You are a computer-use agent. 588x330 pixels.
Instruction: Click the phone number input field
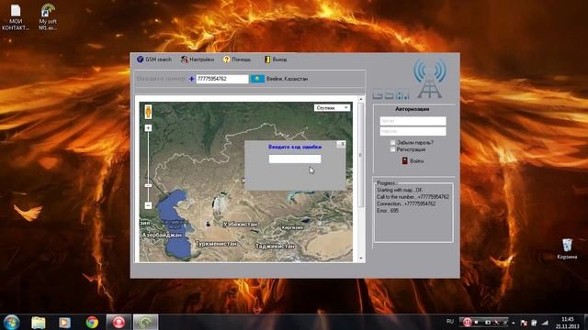[x=222, y=79]
